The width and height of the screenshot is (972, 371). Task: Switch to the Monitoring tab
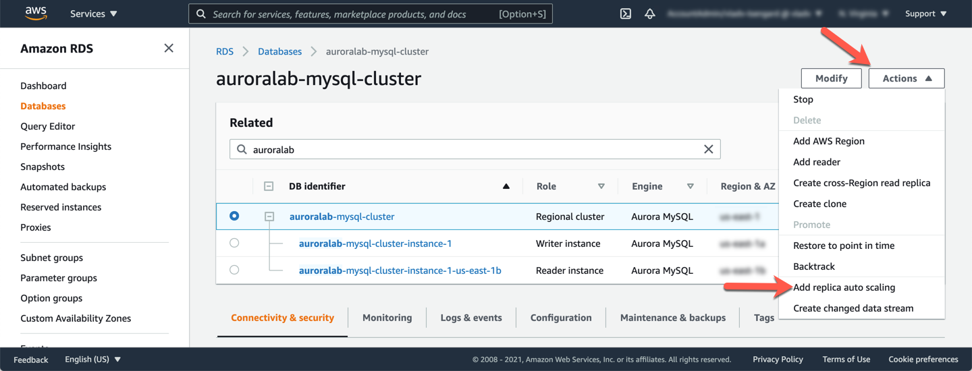[x=387, y=318]
